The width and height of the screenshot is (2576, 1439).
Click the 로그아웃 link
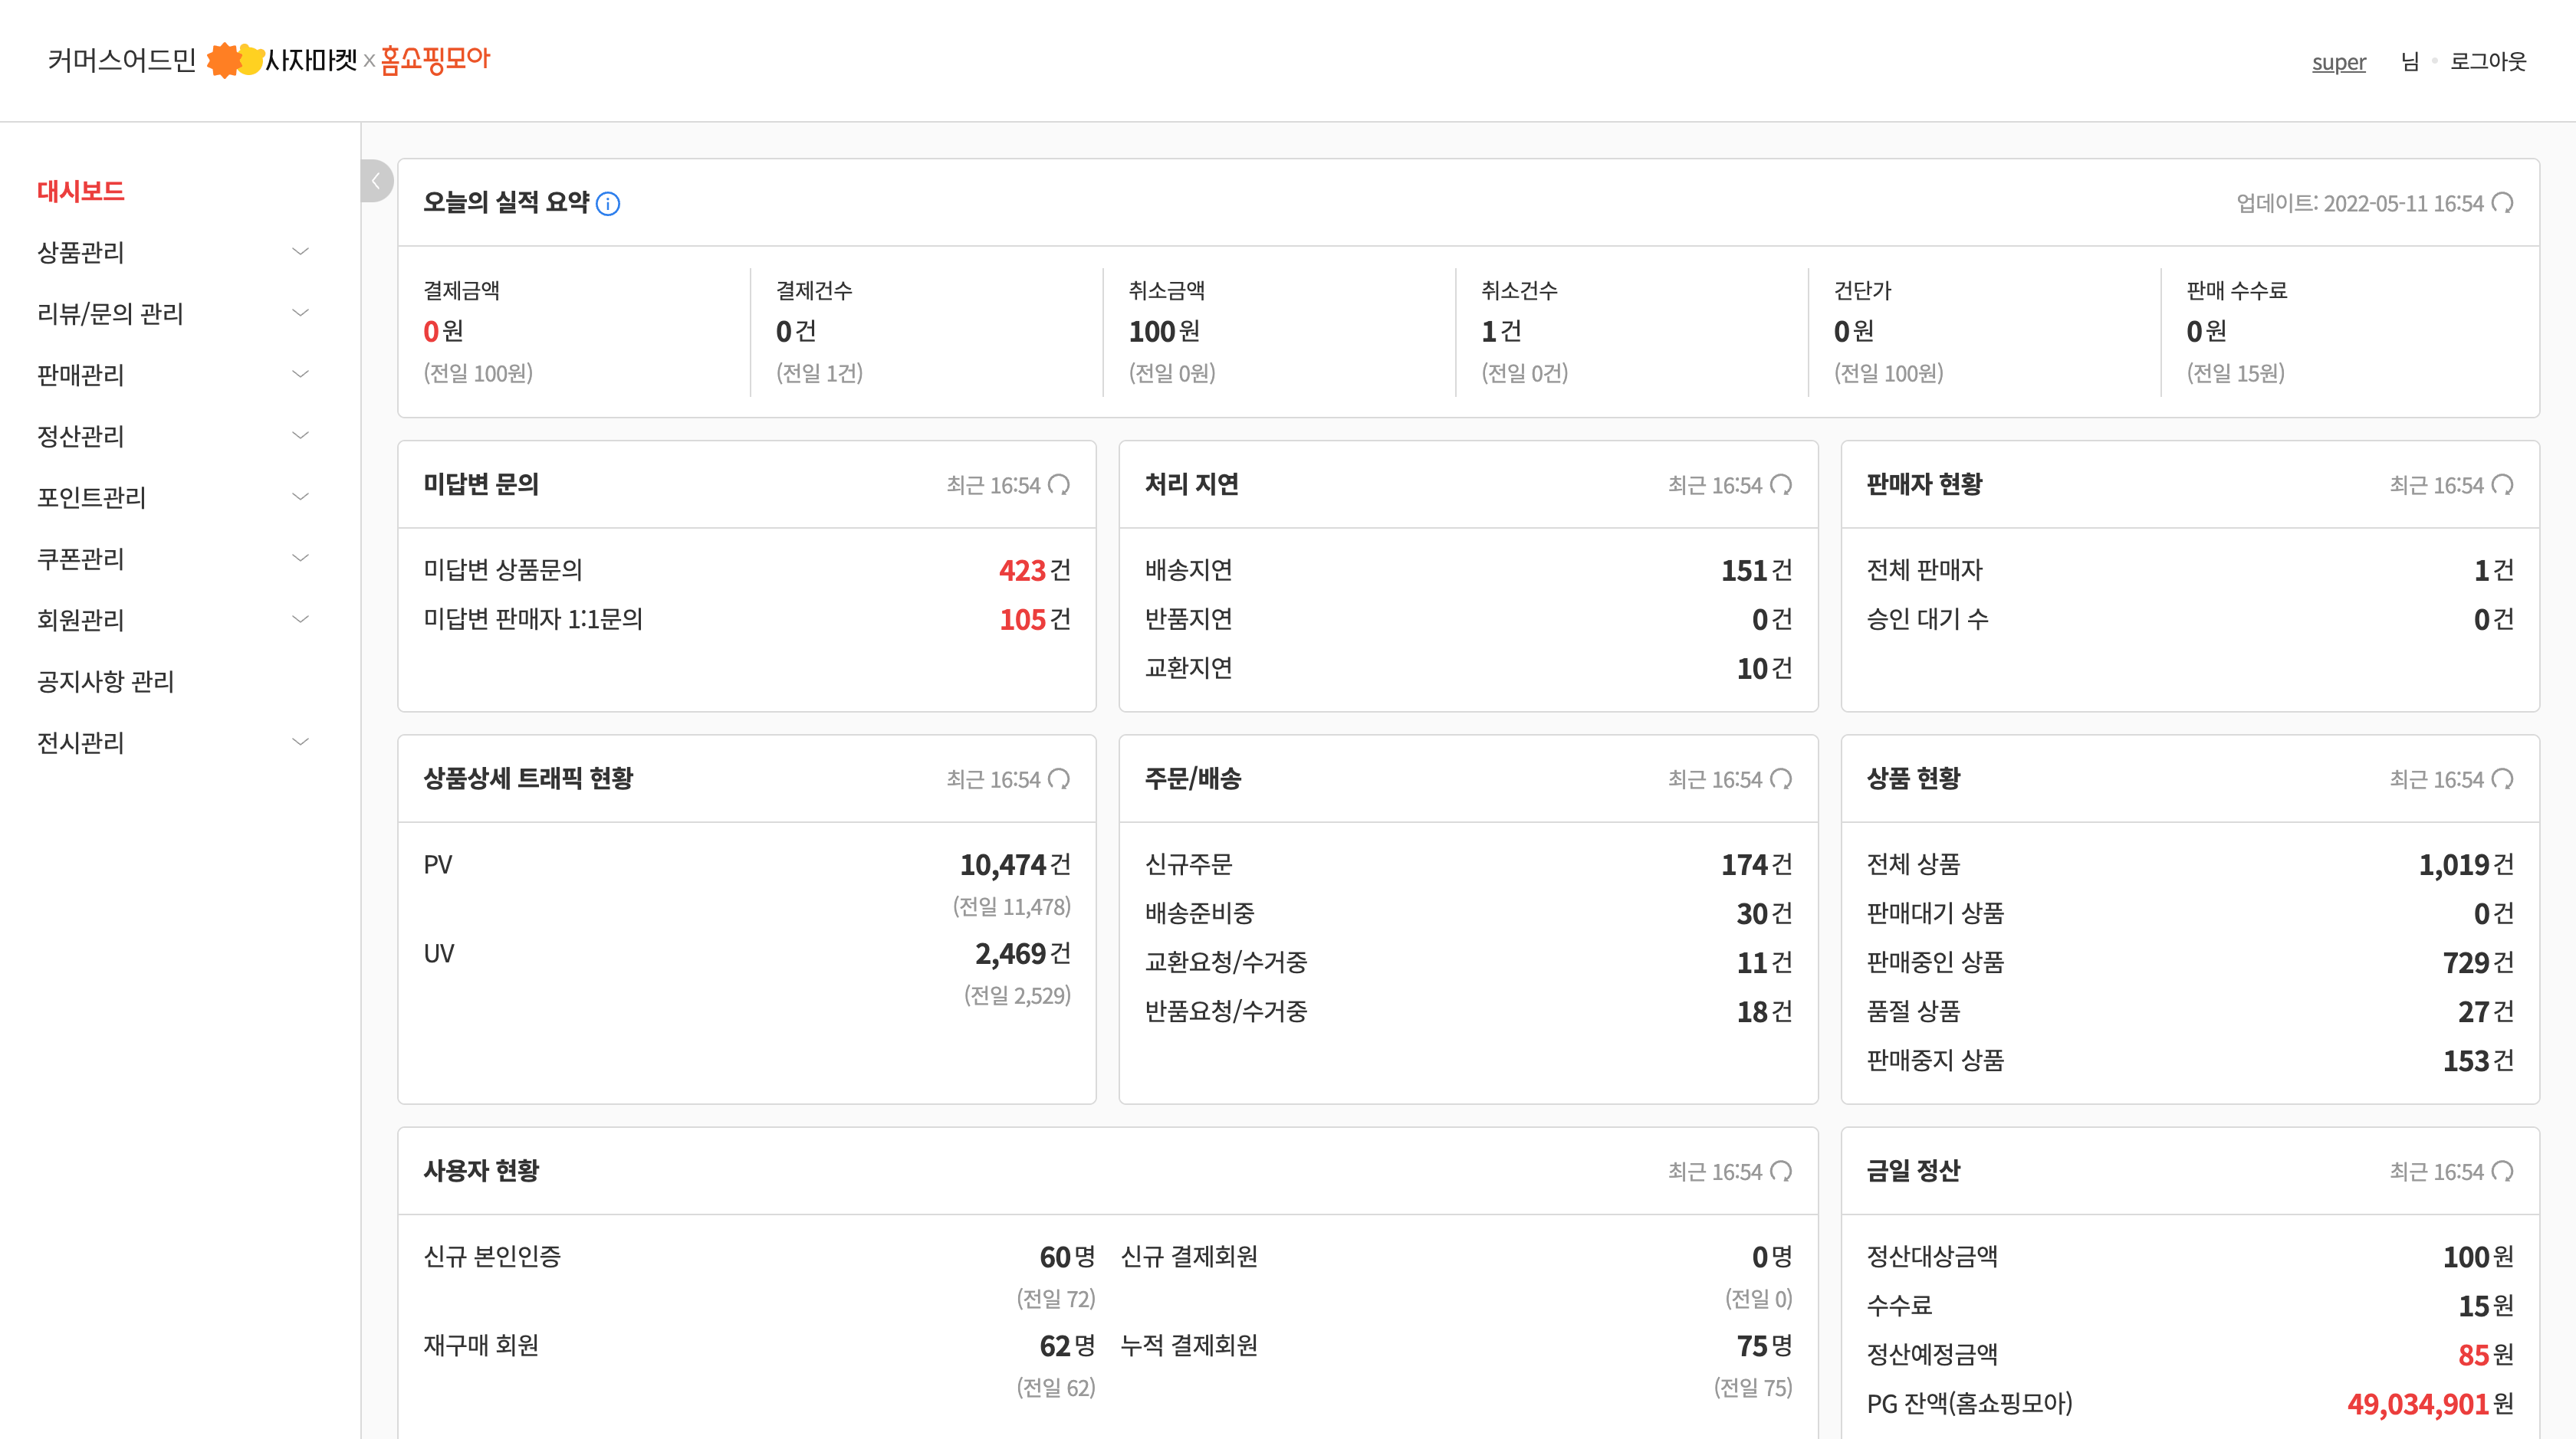(x=2488, y=61)
